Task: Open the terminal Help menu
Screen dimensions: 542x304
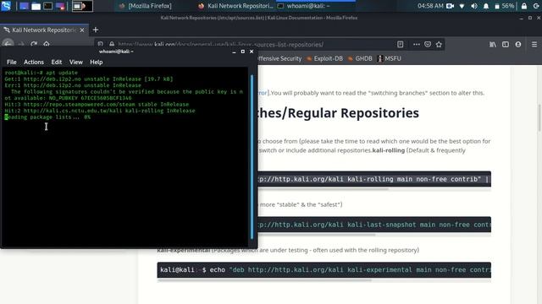Action: (96, 62)
